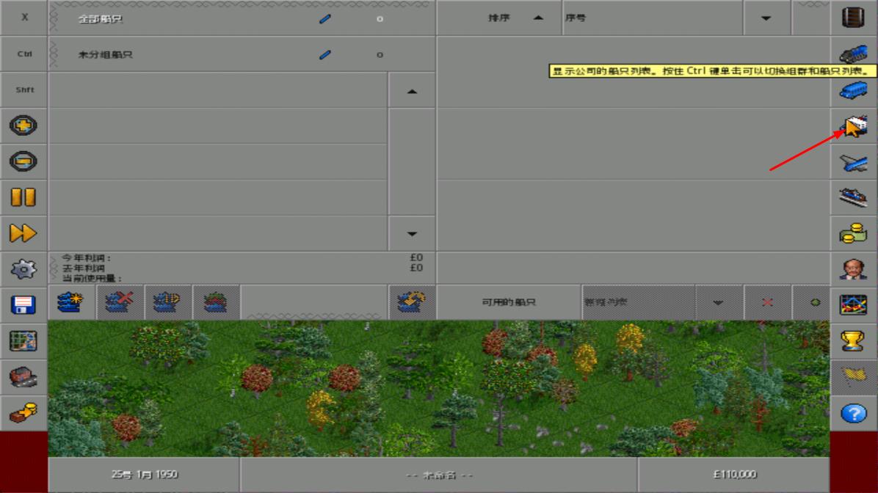This screenshot has width=878, height=493.
Task: Open the graphs window icon
Action: tap(854, 305)
